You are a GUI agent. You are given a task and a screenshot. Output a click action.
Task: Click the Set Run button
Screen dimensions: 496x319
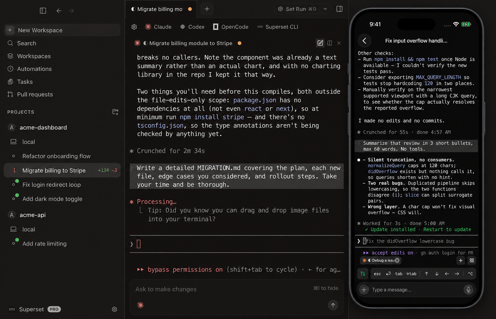click(x=297, y=9)
